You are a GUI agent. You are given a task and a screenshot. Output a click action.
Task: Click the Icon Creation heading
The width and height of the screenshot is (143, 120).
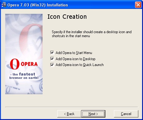[67, 17]
